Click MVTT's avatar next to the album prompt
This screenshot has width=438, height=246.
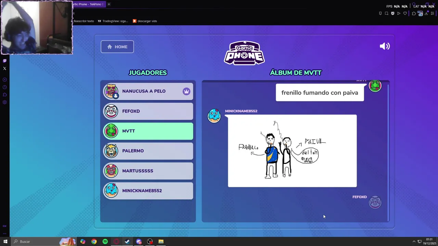(x=375, y=86)
